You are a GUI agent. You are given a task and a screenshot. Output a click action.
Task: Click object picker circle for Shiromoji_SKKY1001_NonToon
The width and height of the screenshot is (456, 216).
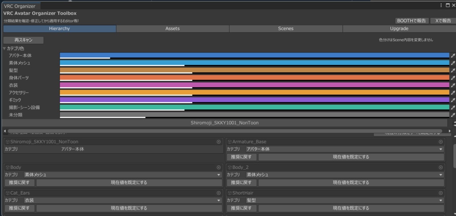coord(219,142)
